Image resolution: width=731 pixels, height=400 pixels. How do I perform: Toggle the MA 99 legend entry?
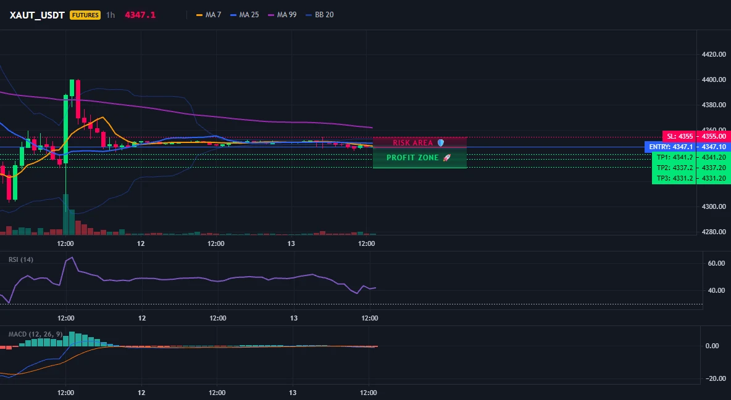pyautogui.click(x=283, y=15)
